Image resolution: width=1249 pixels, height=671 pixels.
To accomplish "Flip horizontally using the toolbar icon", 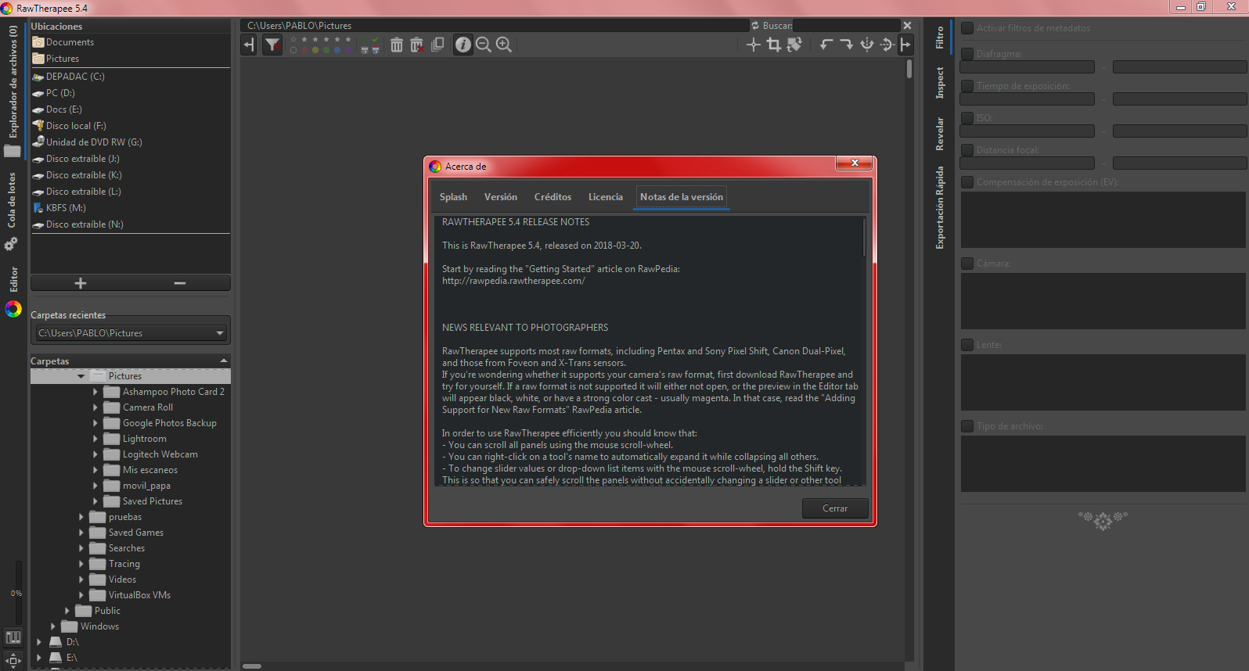I will pos(866,45).
